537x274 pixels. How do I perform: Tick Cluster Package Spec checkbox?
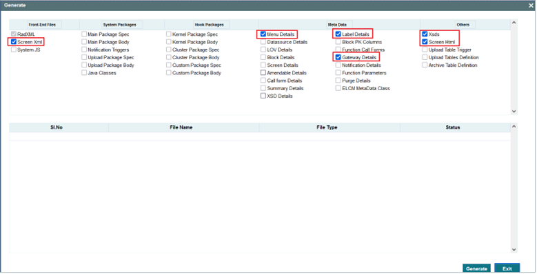point(168,50)
